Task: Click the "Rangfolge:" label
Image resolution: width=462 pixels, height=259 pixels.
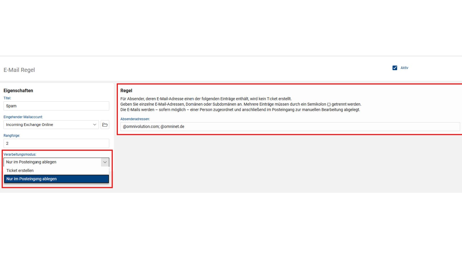Action: coord(12,135)
